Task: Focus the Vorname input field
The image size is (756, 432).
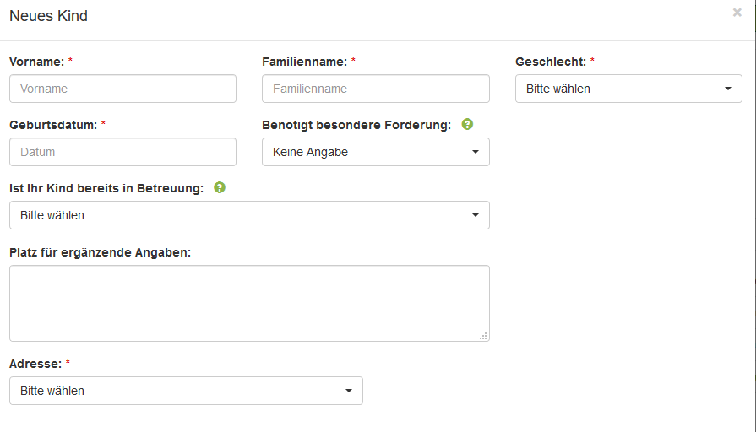Action: 122,89
